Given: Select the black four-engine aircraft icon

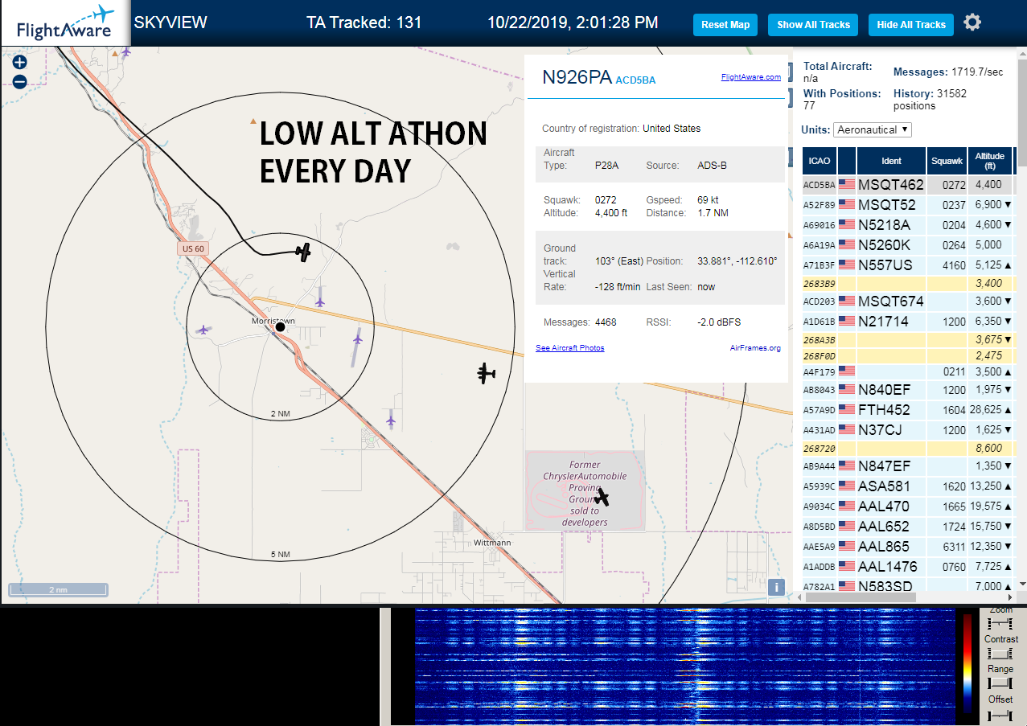Looking at the screenshot, I should (486, 372).
